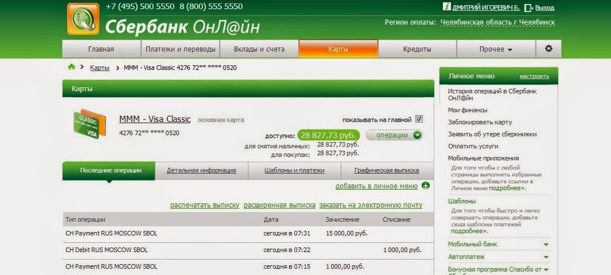Click phone number '8 (800) 555 5550'

tap(211, 7)
